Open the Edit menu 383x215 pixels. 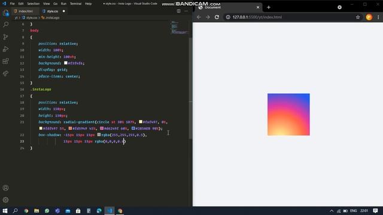tap(21, 4)
